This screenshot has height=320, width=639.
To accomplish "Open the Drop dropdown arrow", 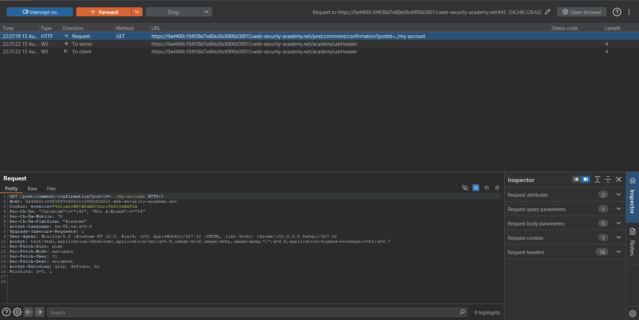I will (206, 12).
